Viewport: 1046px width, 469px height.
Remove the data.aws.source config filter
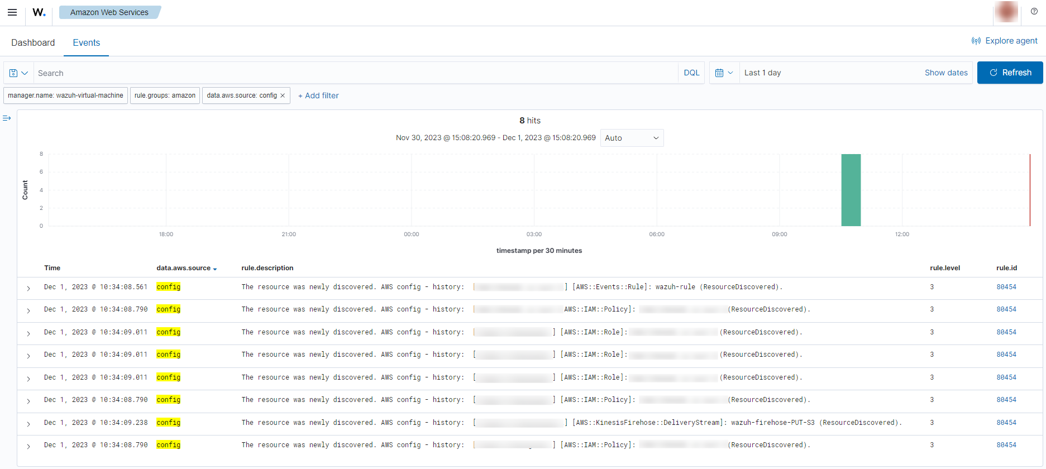click(x=283, y=95)
